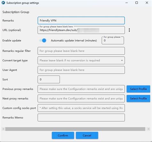Click Select Profile for Next proxy remarks

click(139, 99)
